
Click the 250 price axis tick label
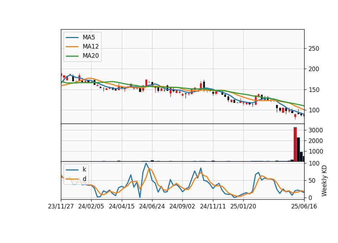coord(314,49)
